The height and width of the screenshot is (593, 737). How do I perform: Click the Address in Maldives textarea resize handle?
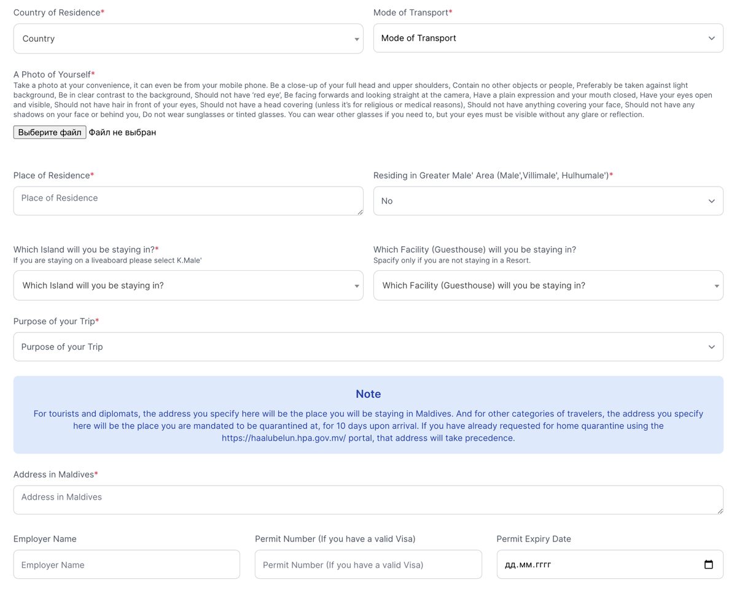pos(720,511)
